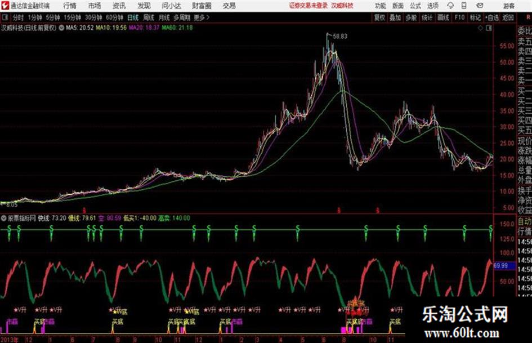The height and width of the screenshot is (343, 532).
Task: Click the round icon before 股票指标网
Action: click(x=4, y=218)
